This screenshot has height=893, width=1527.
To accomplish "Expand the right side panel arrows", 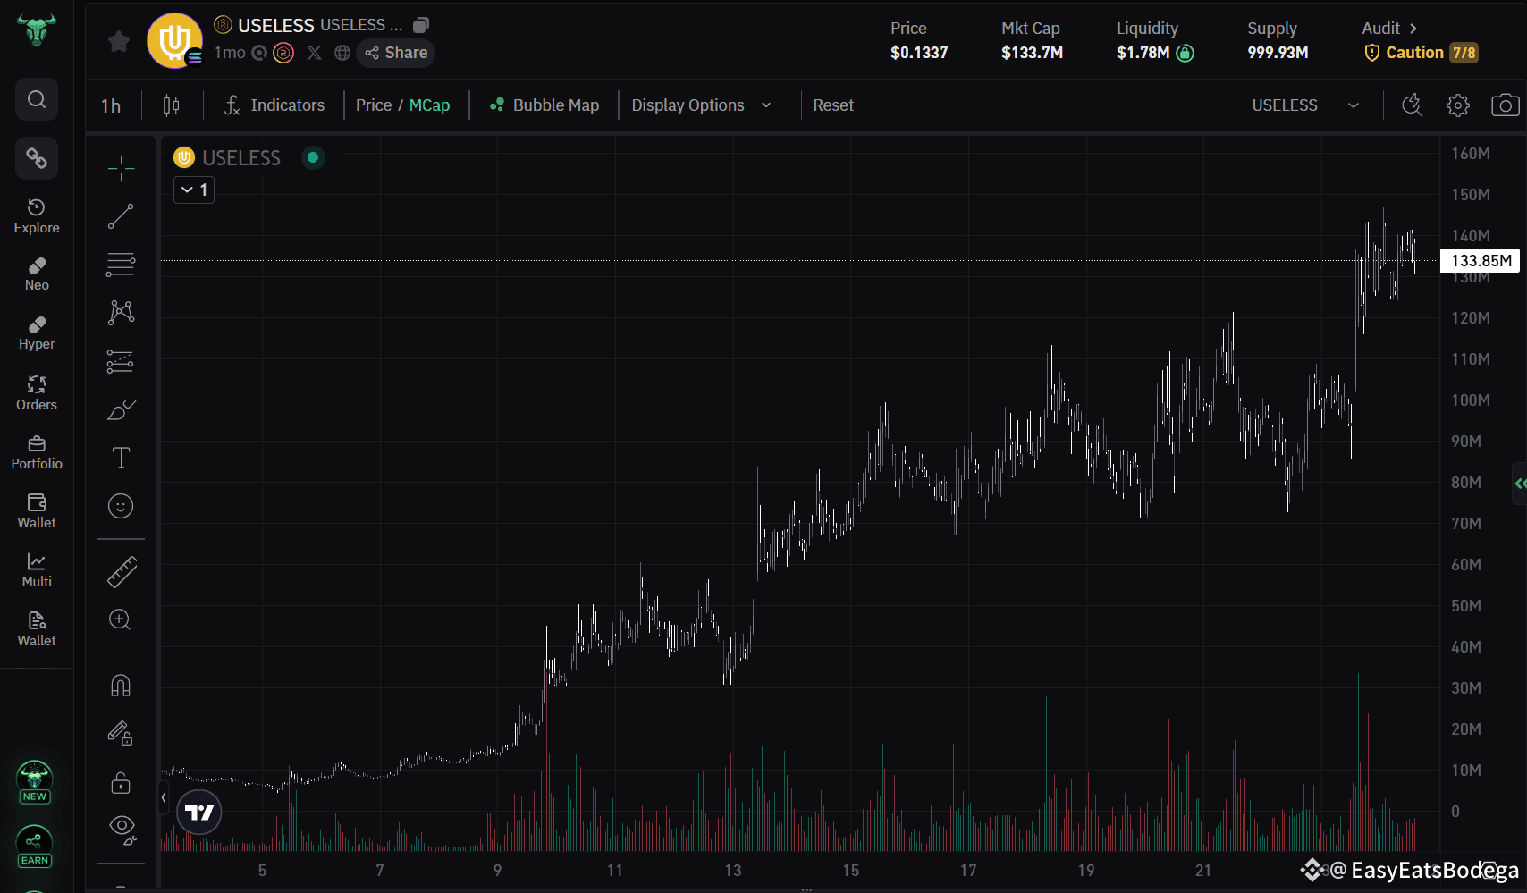I will click(x=1519, y=484).
